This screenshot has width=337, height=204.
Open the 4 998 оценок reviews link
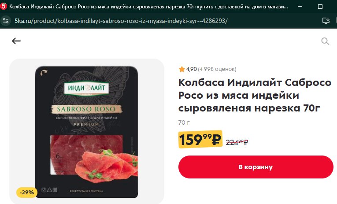point(217,69)
